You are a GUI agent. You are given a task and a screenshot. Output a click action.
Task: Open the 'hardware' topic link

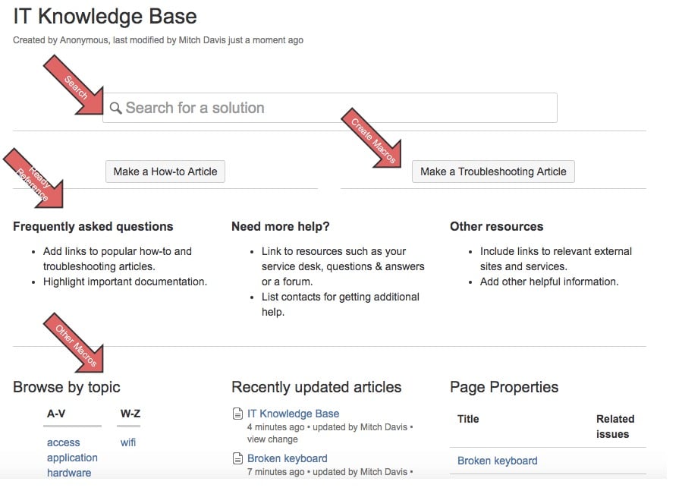(x=69, y=473)
